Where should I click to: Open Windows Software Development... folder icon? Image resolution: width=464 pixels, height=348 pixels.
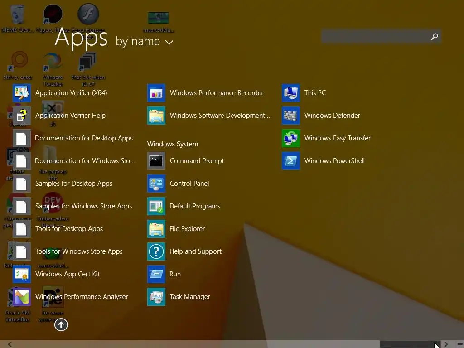[x=156, y=116]
